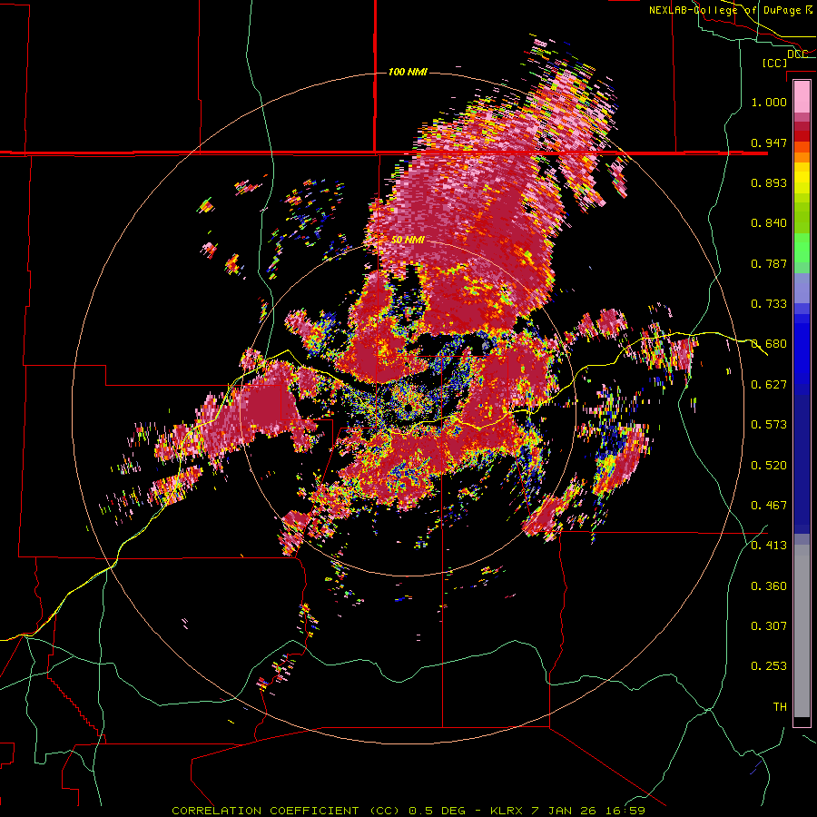Click the 0.467 legend value
Image resolution: width=817 pixels, height=817 pixels.
pos(769,506)
